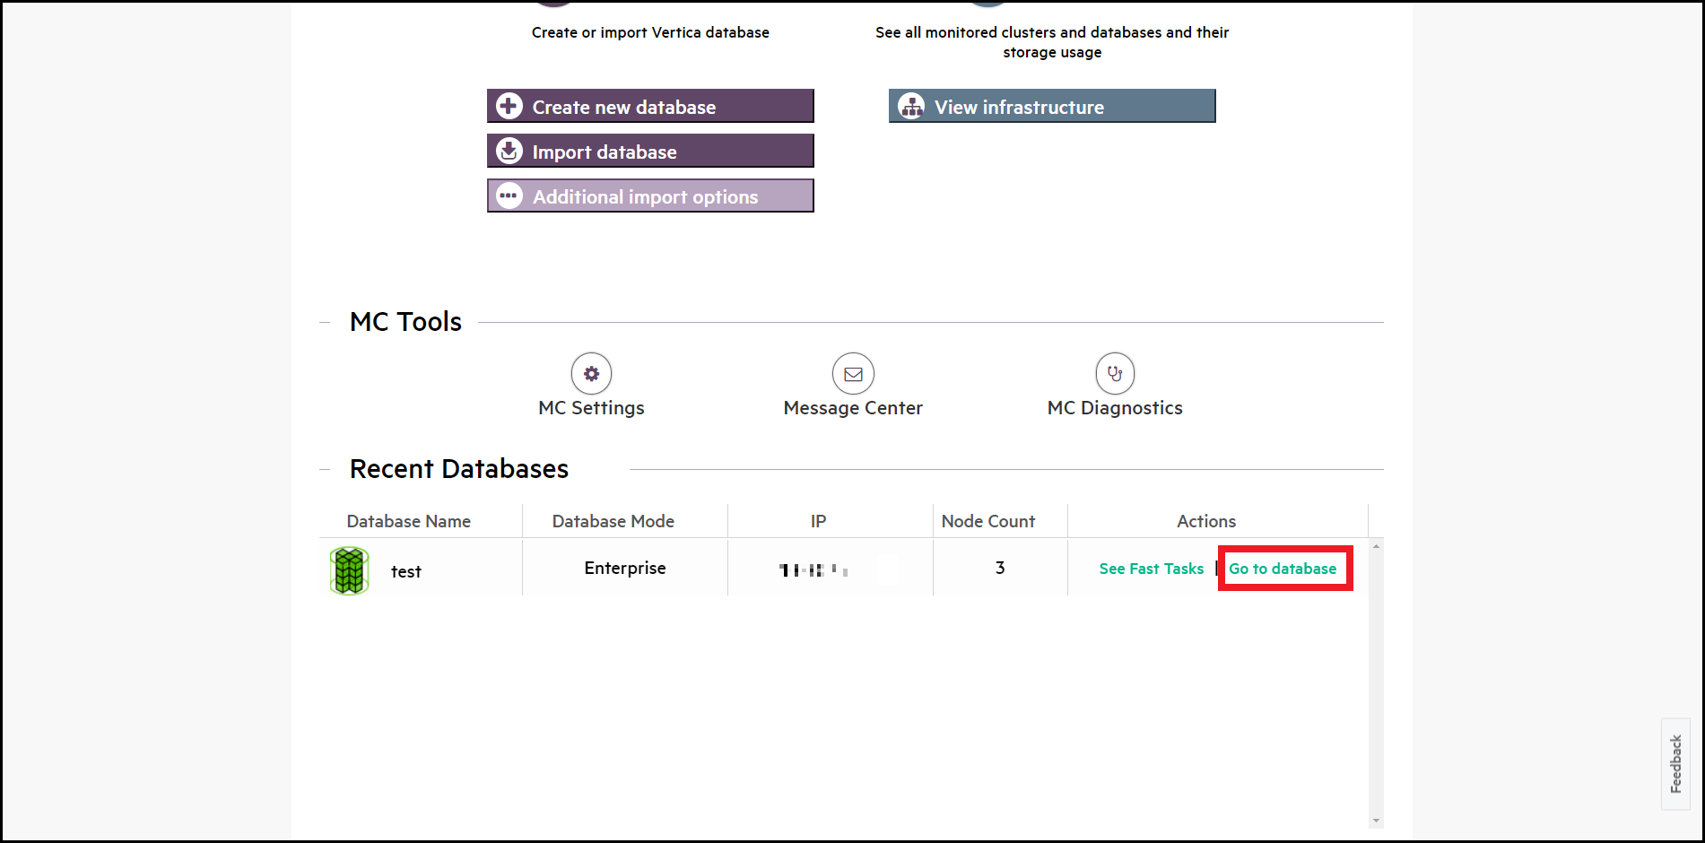This screenshot has width=1705, height=843.
Task: Click the Database Name column header
Action: click(x=408, y=521)
